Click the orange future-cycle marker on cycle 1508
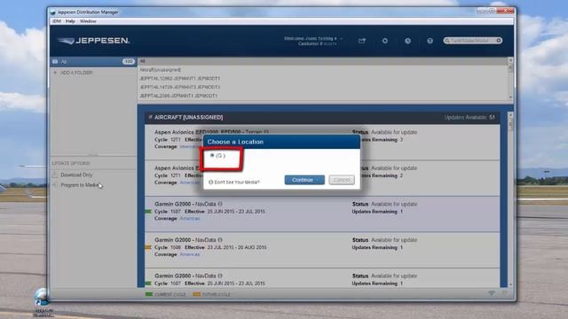The image size is (568, 319). click(148, 247)
